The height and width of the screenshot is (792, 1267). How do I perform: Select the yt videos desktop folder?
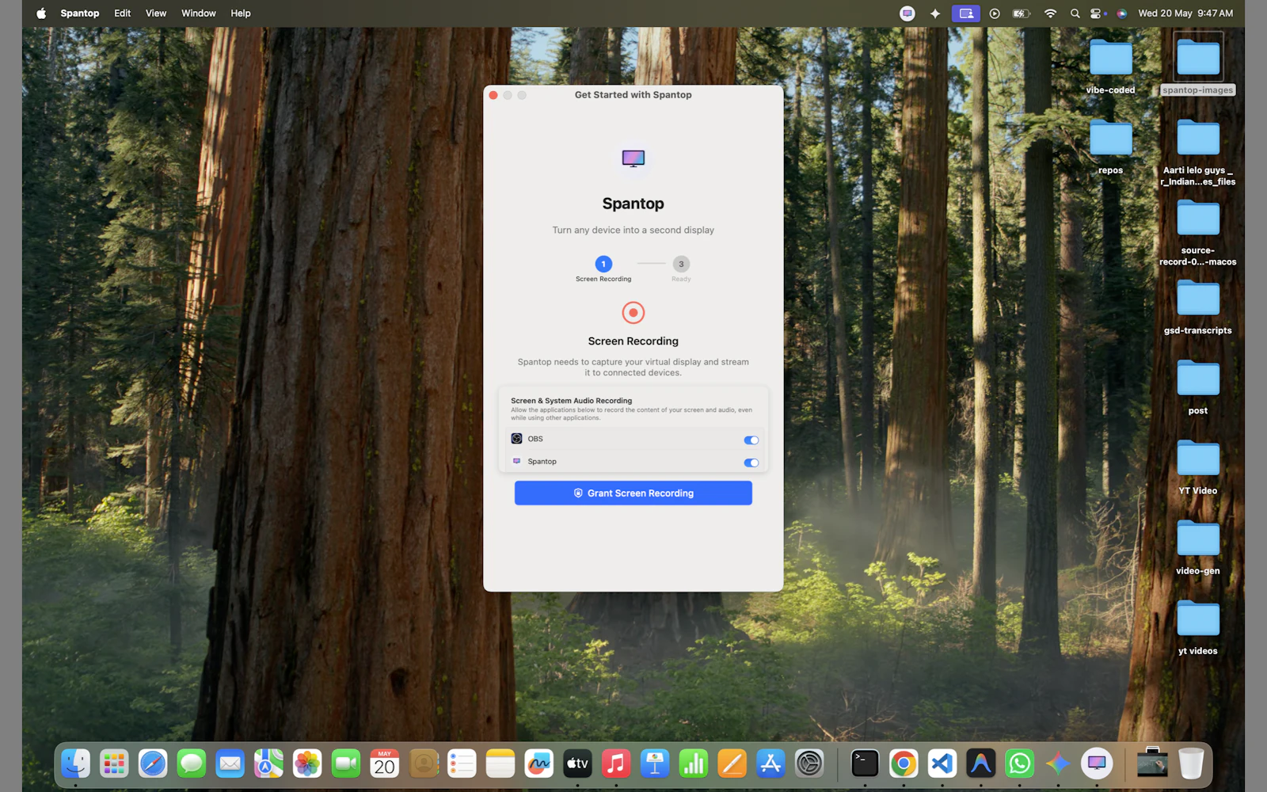pyautogui.click(x=1198, y=627)
